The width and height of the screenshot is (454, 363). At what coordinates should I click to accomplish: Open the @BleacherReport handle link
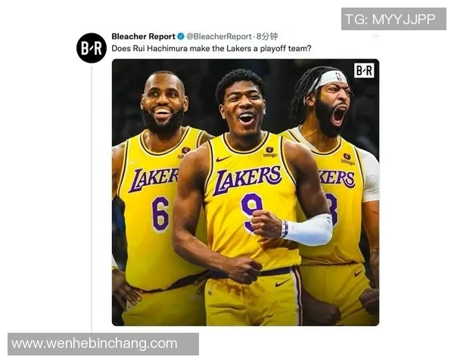click(x=219, y=36)
